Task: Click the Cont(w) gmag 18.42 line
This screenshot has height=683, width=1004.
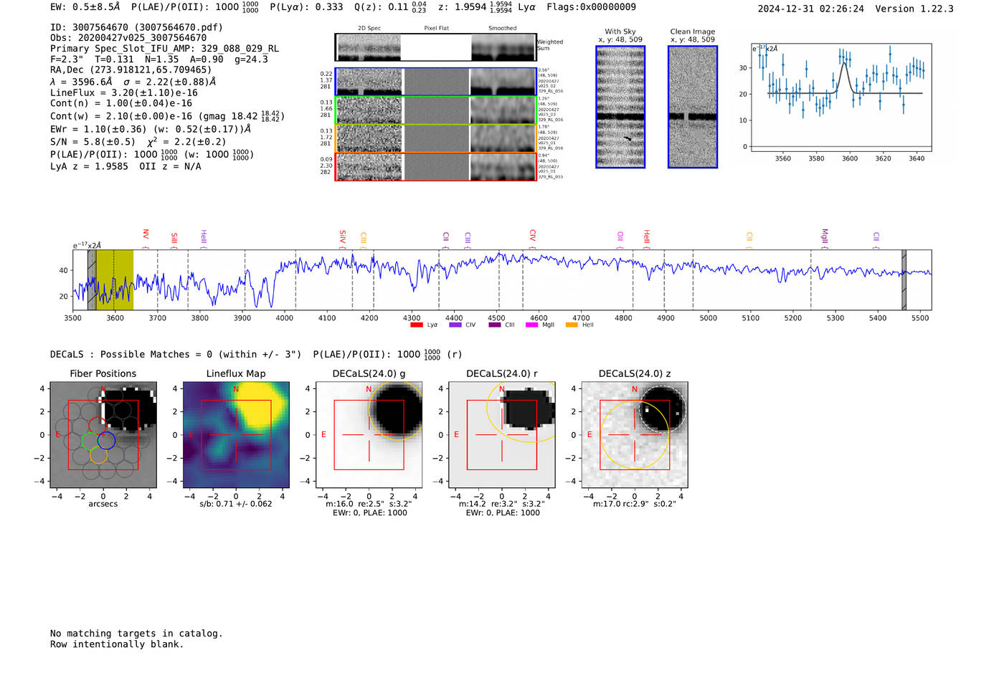Action: click(168, 116)
